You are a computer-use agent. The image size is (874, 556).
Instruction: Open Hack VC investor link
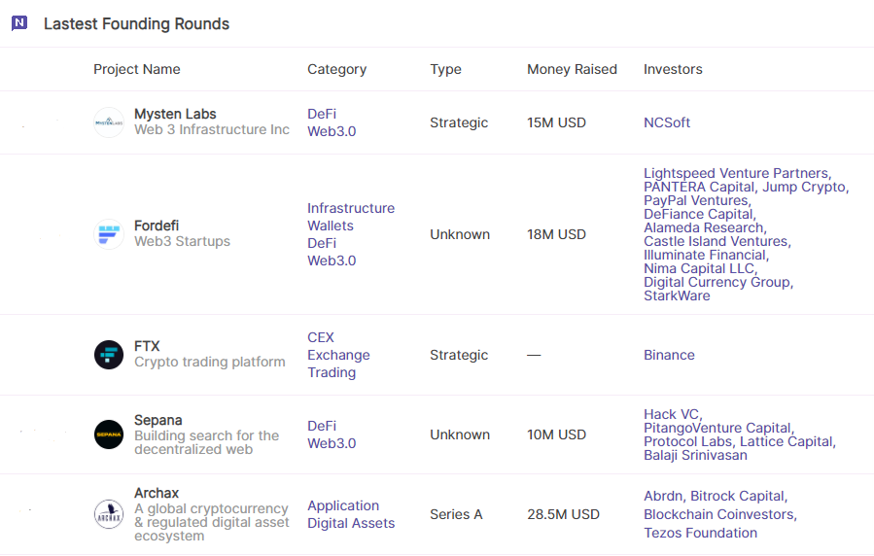pos(673,414)
